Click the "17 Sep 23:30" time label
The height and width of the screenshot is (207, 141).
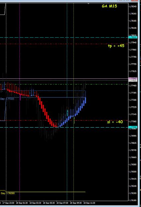point(8,203)
